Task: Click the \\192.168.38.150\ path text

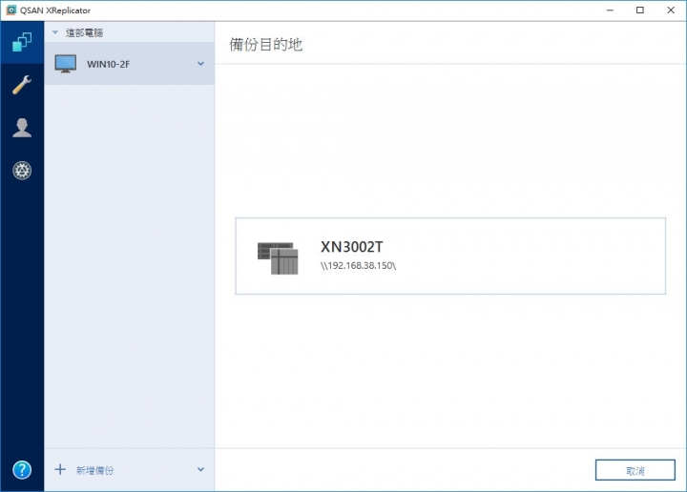Action: click(358, 266)
